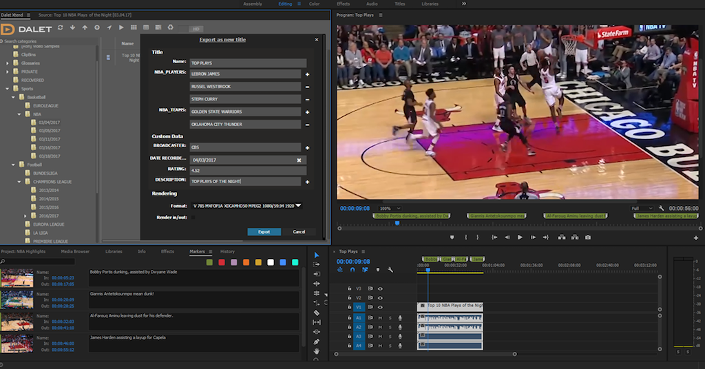Open the Media Browser panel tab

click(75, 252)
